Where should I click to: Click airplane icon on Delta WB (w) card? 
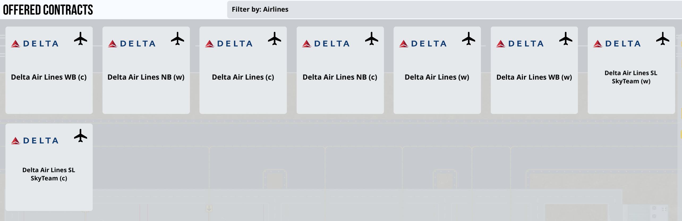click(x=566, y=39)
